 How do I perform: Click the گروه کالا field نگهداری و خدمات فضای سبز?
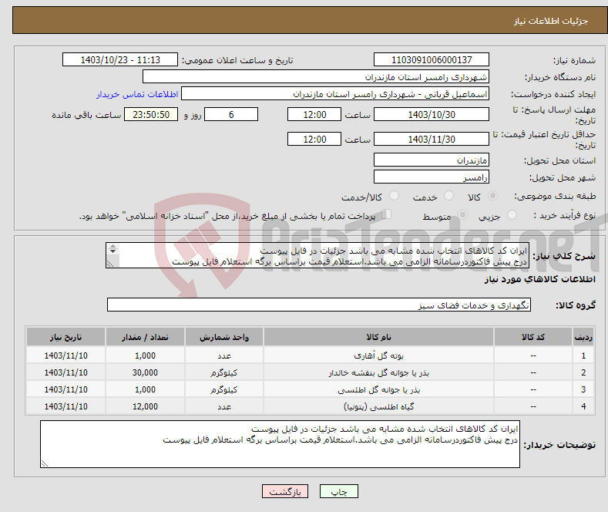tap(319, 305)
